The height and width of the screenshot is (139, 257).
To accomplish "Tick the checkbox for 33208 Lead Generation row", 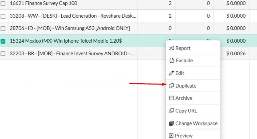I will [x=3, y=16].
